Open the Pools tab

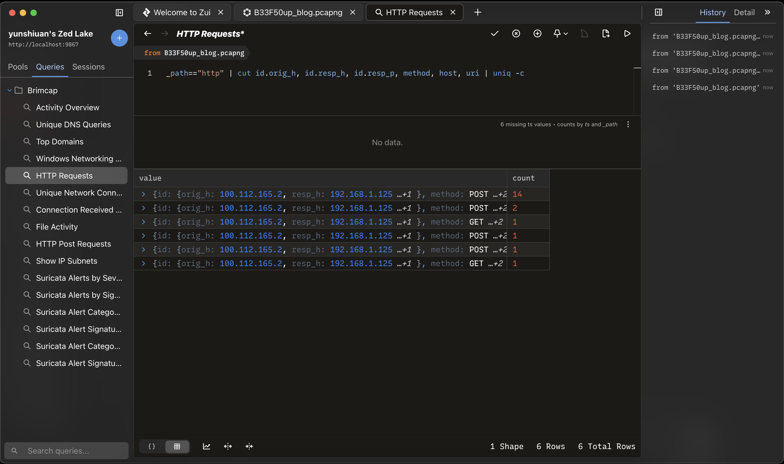(x=18, y=67)
